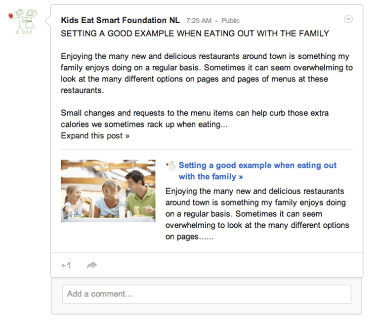Focus the 'Add a comment...' field

[207, 294]
